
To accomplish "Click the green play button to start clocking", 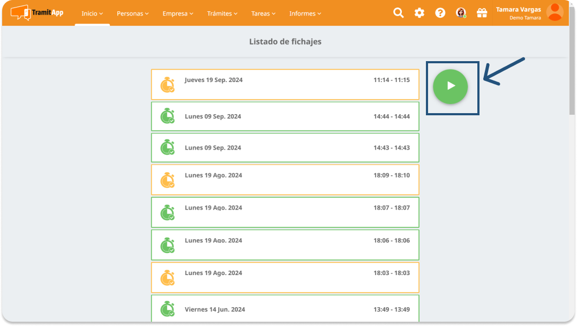I will [x=451, y=86].
